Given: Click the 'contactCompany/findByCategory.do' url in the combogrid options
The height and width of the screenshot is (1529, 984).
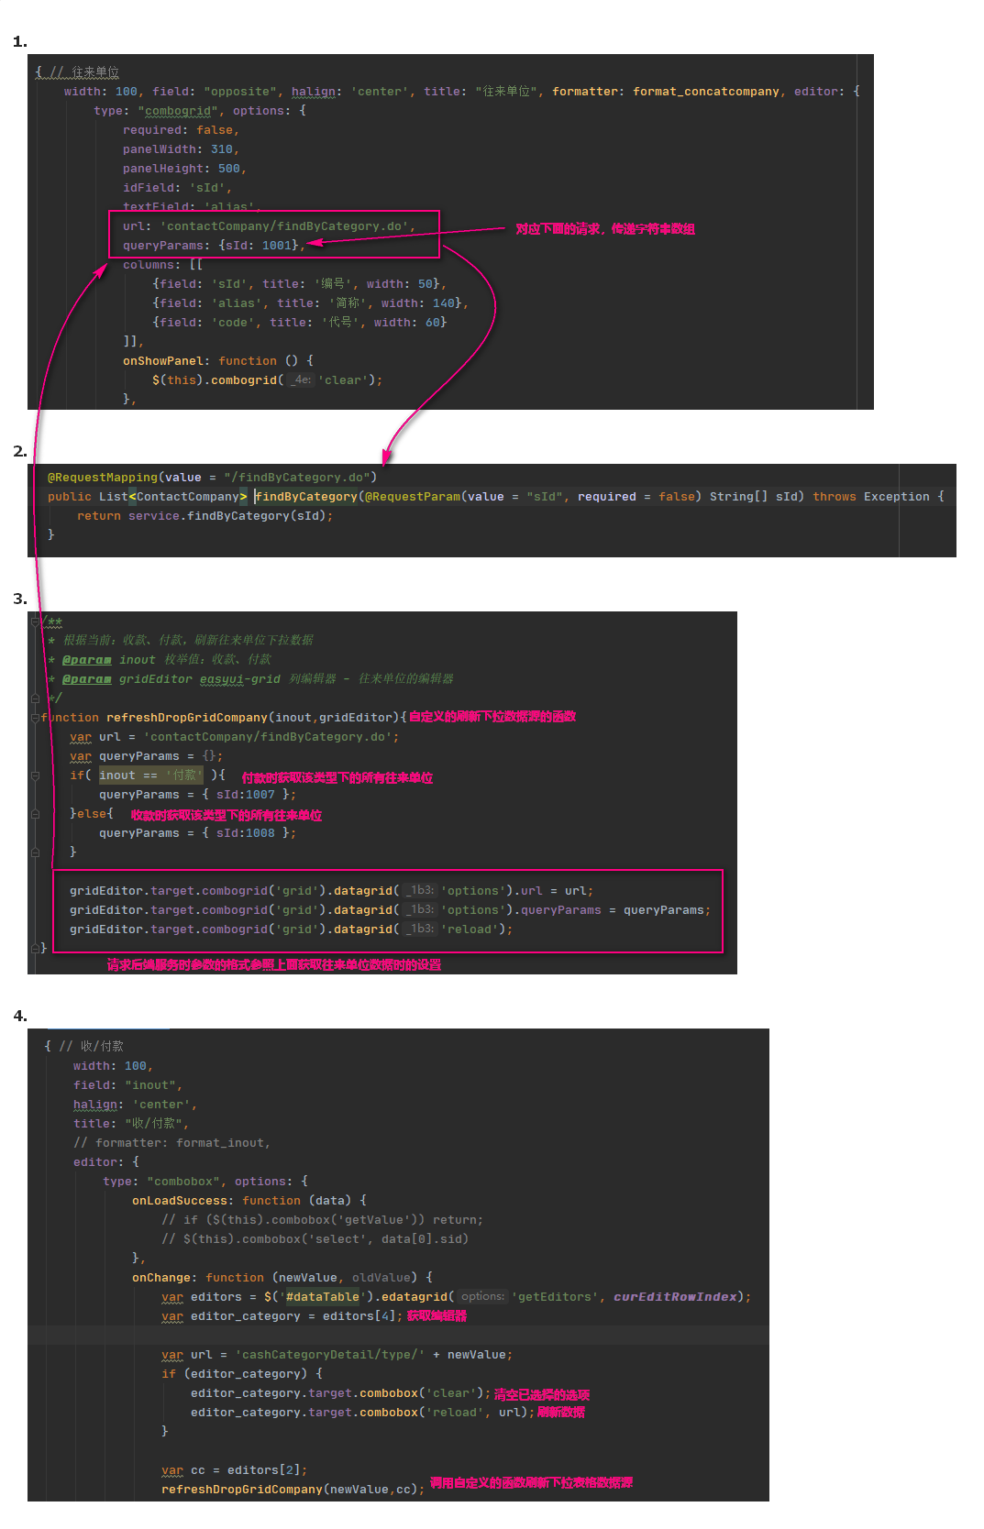Looking at the screenshot, I should pyautogui.click(x=285, y=225).
